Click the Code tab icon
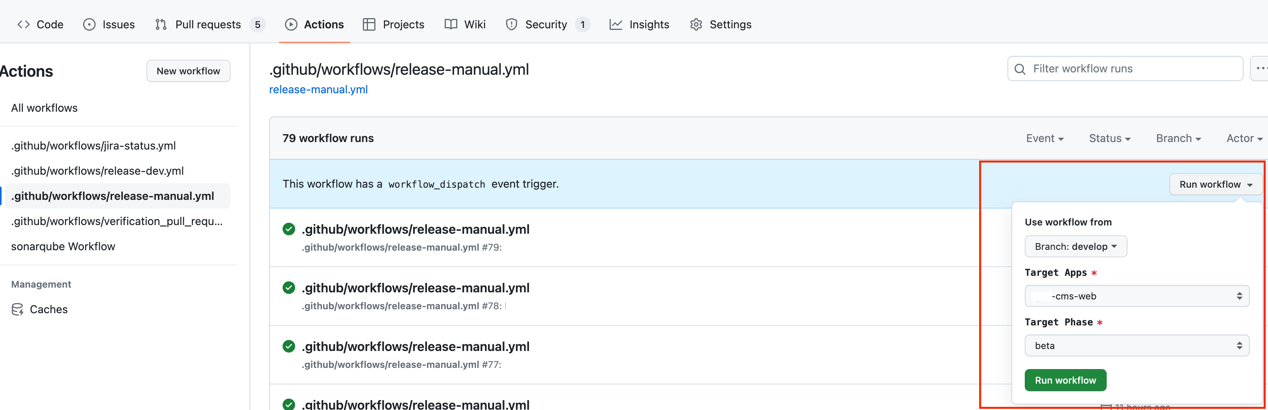Viewport: 1268px width, 410px height. (x=23, y=25)
